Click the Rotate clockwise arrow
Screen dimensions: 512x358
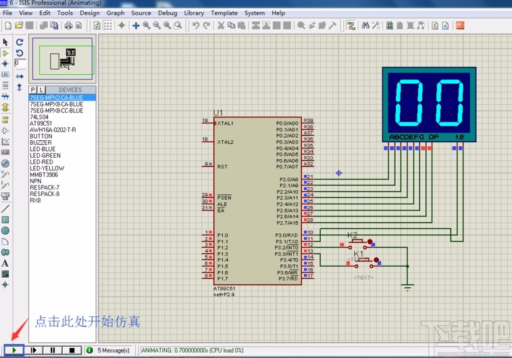(x=20, y=42)
